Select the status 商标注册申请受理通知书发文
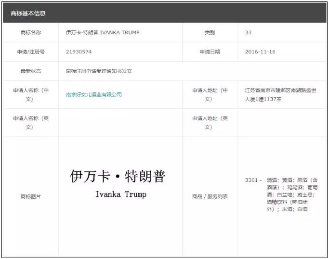 (x=99, y=71)
